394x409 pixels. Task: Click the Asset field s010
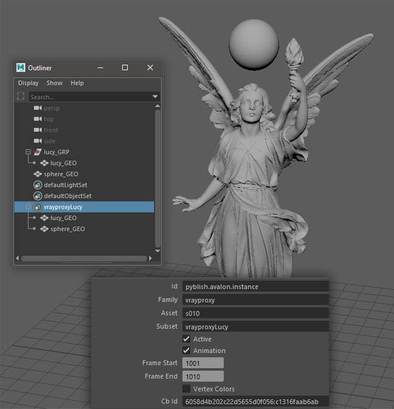(x=255, y=313)
